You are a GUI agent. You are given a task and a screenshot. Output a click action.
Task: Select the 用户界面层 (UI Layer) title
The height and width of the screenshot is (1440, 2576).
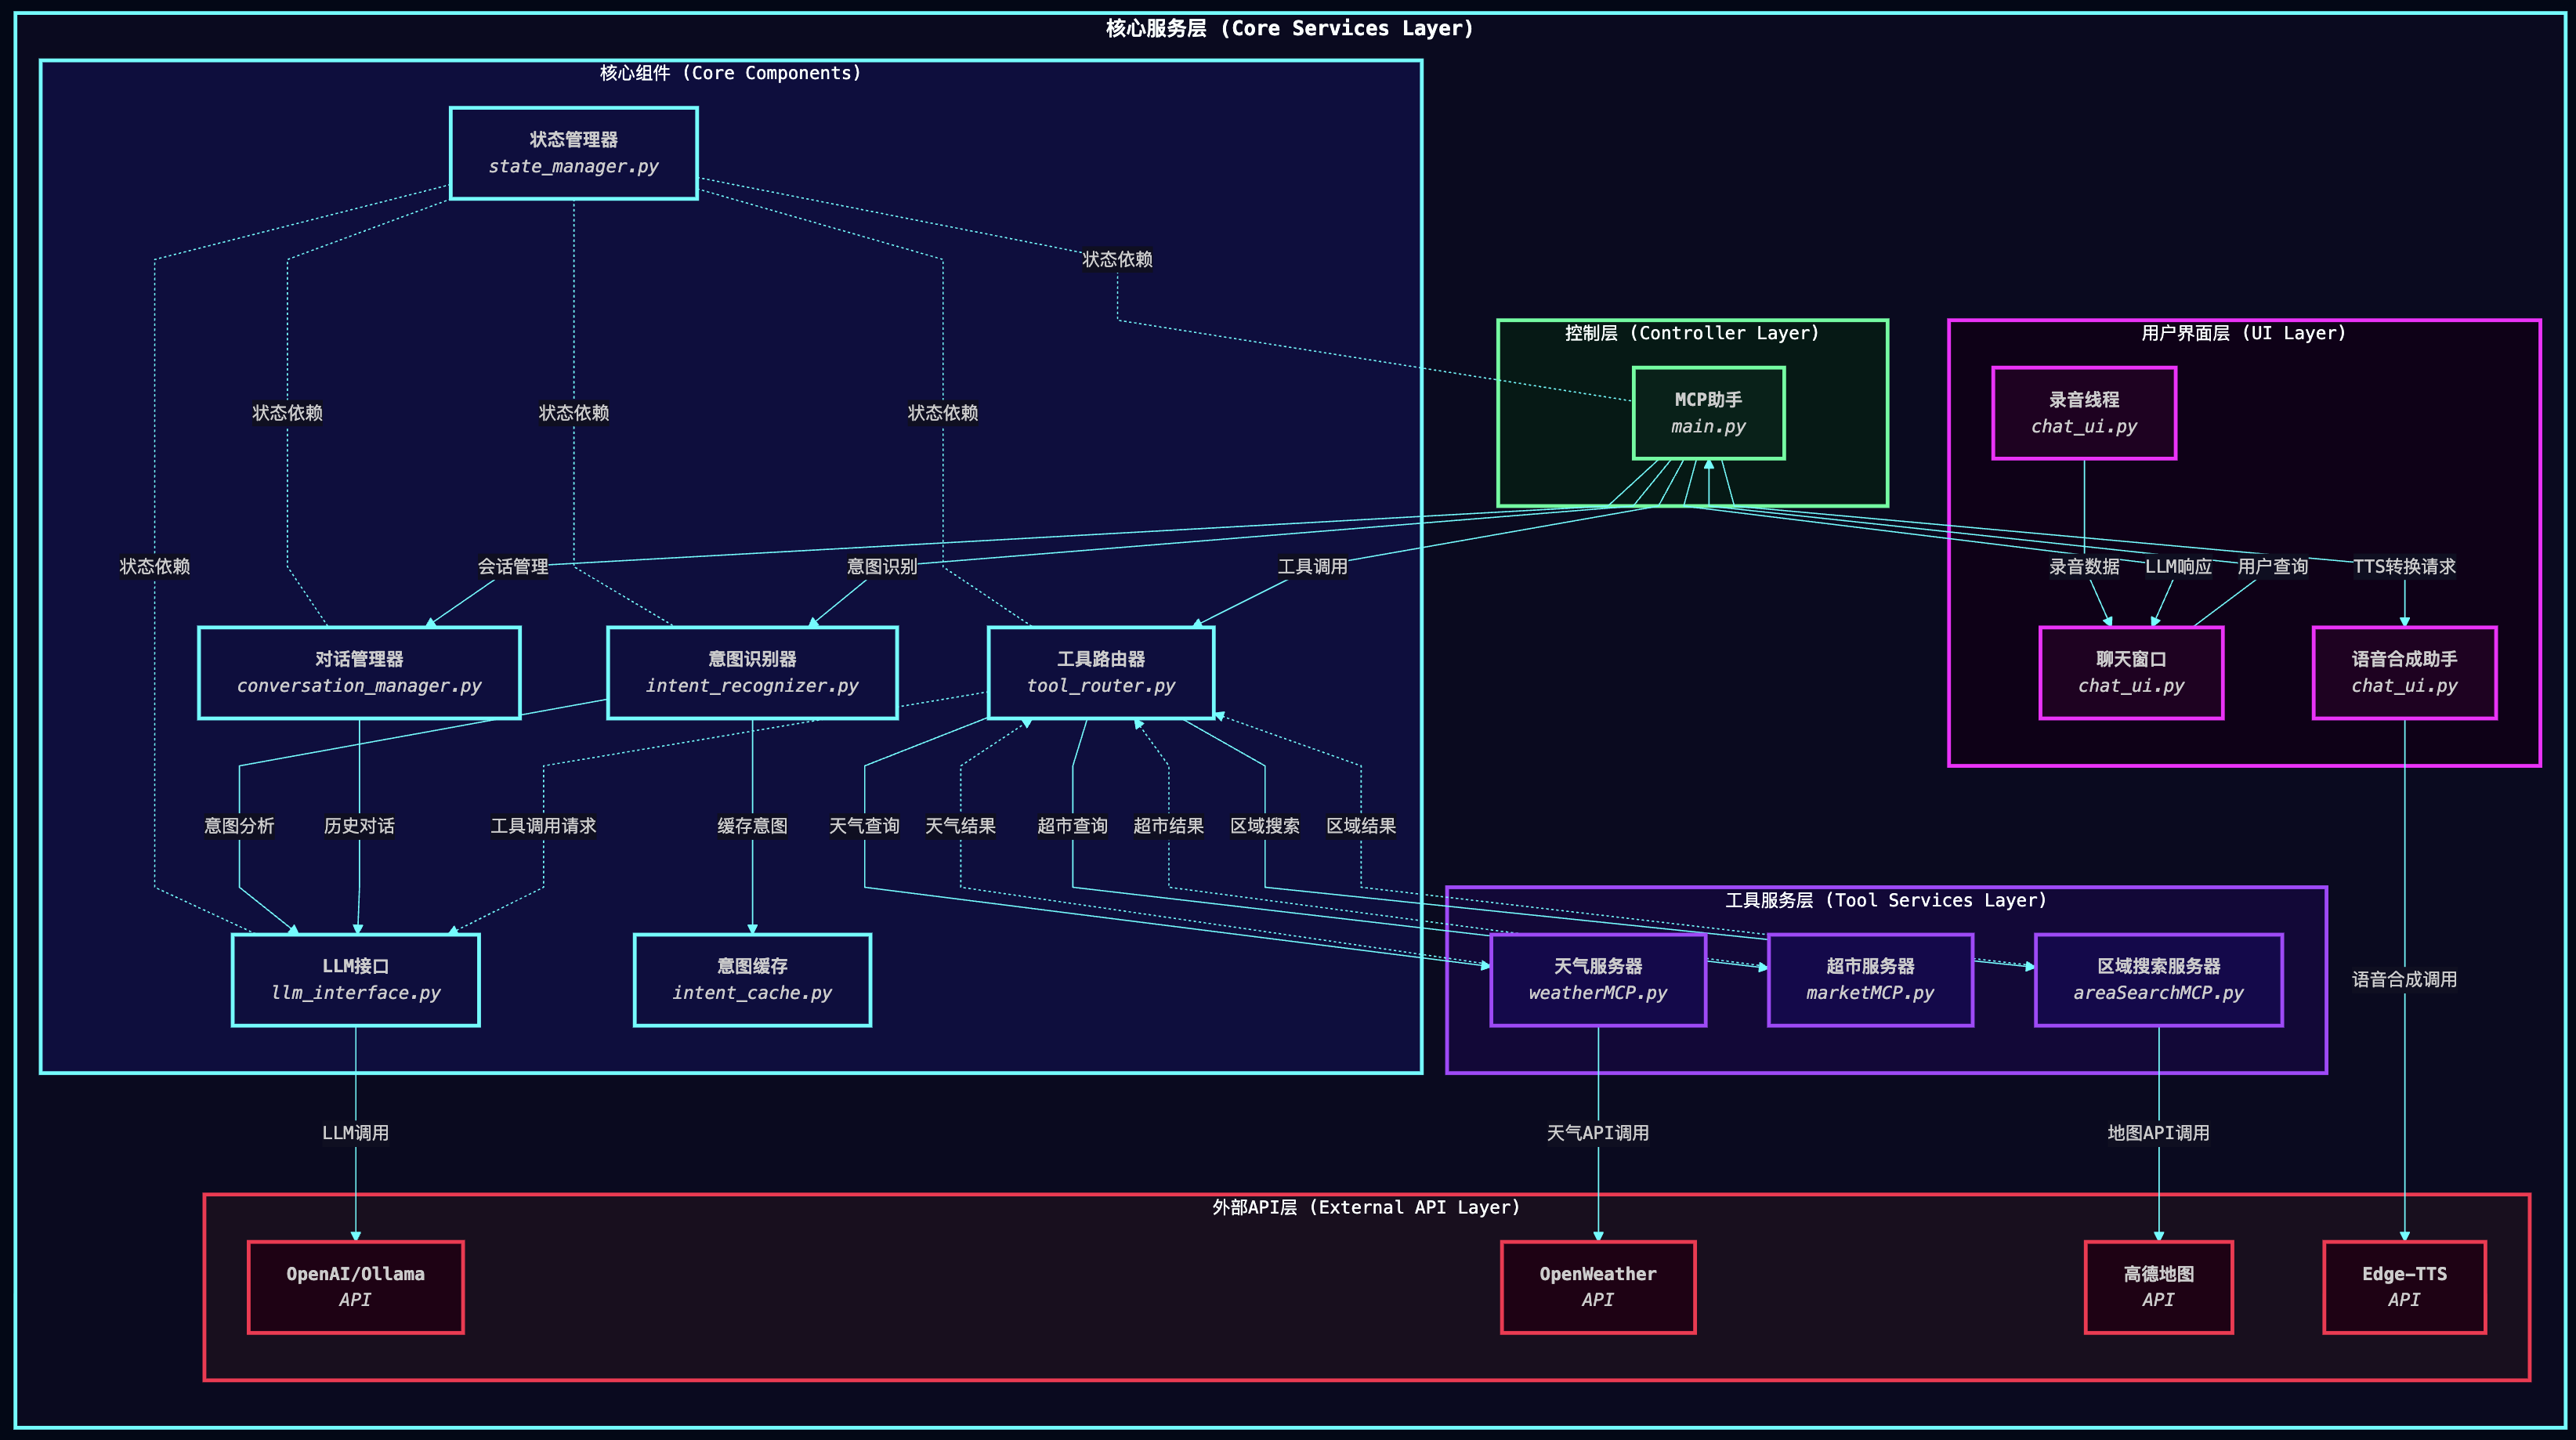click(2243, 333)
